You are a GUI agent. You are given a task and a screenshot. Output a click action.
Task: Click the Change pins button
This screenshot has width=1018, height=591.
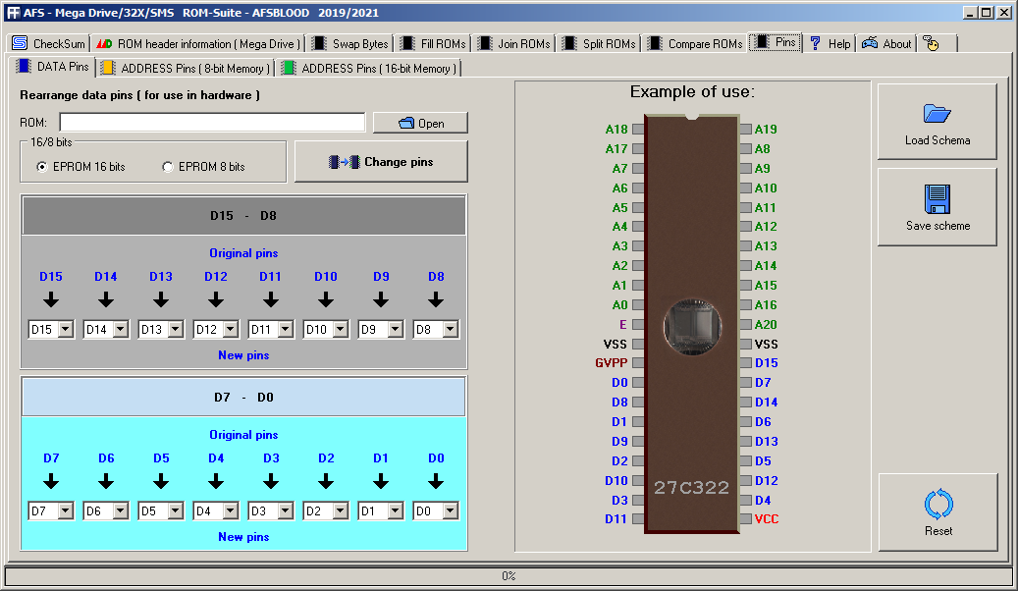coord(381,162)
